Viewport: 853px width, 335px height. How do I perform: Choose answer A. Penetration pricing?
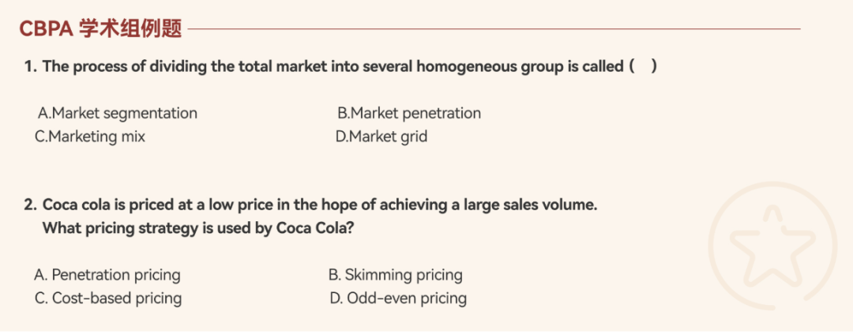click(x=107, y=275)
